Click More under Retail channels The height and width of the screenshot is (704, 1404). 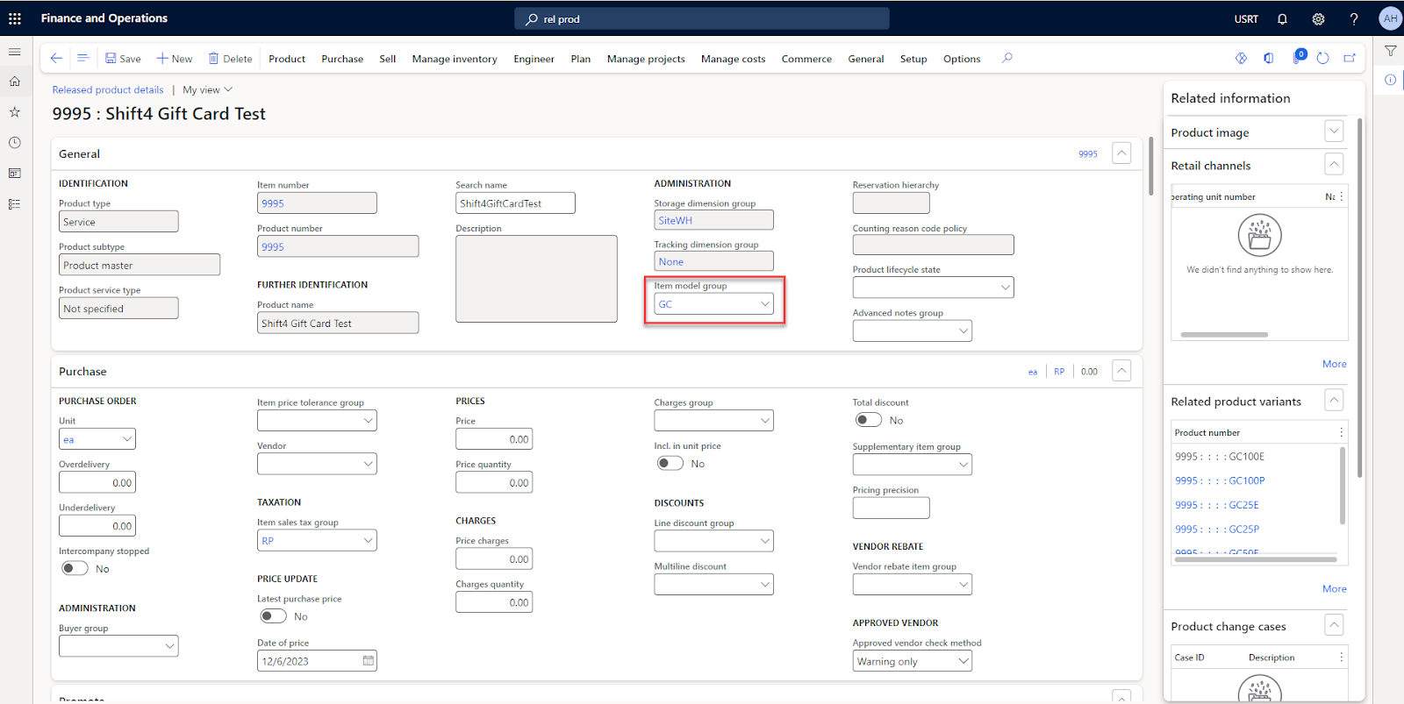coord(1334,364)
